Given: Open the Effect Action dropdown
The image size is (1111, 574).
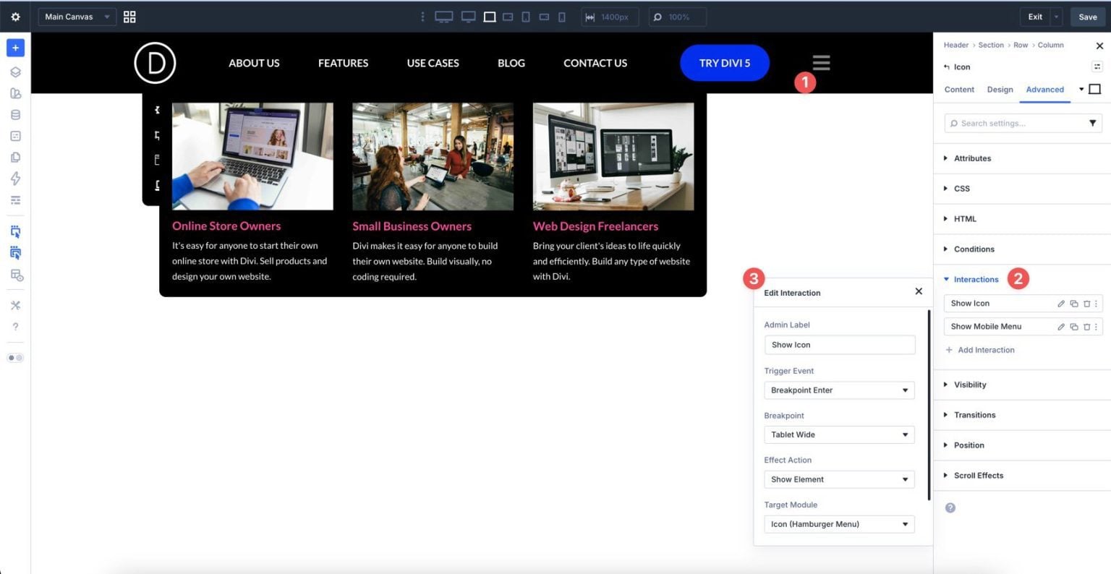Looking at the screenshot, I should [x=839, y=479].
